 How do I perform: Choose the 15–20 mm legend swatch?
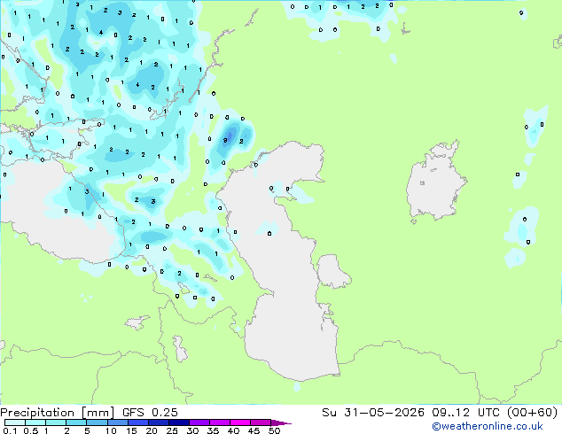point(137,422)
